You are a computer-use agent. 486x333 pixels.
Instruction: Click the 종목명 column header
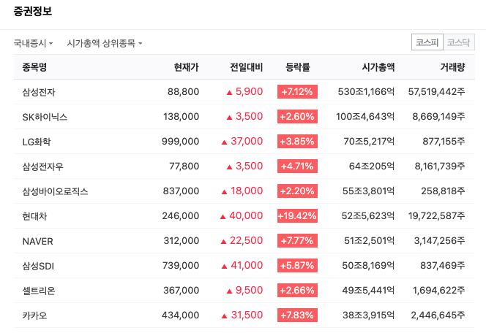tap(34, 66)
